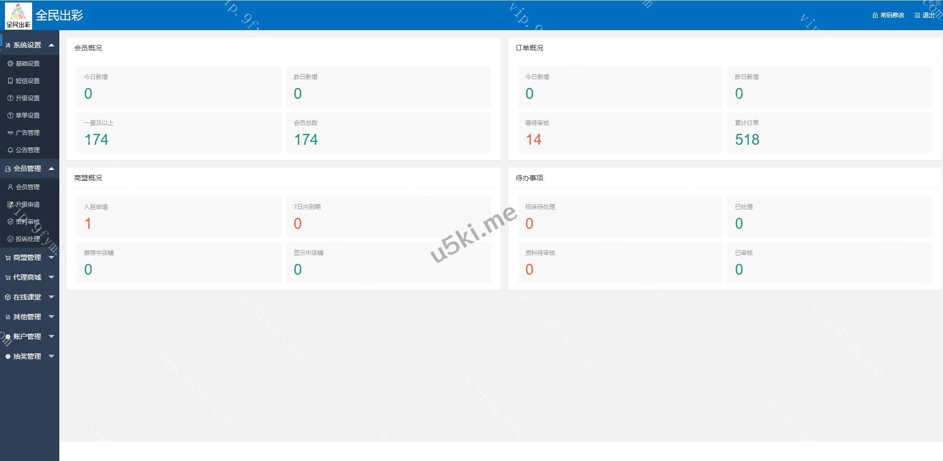The height and width of the screenshot is (461, 943).
Task: Click the bell icon beside 公告管理
Action: pyautogui.click(x=10, y=150)
